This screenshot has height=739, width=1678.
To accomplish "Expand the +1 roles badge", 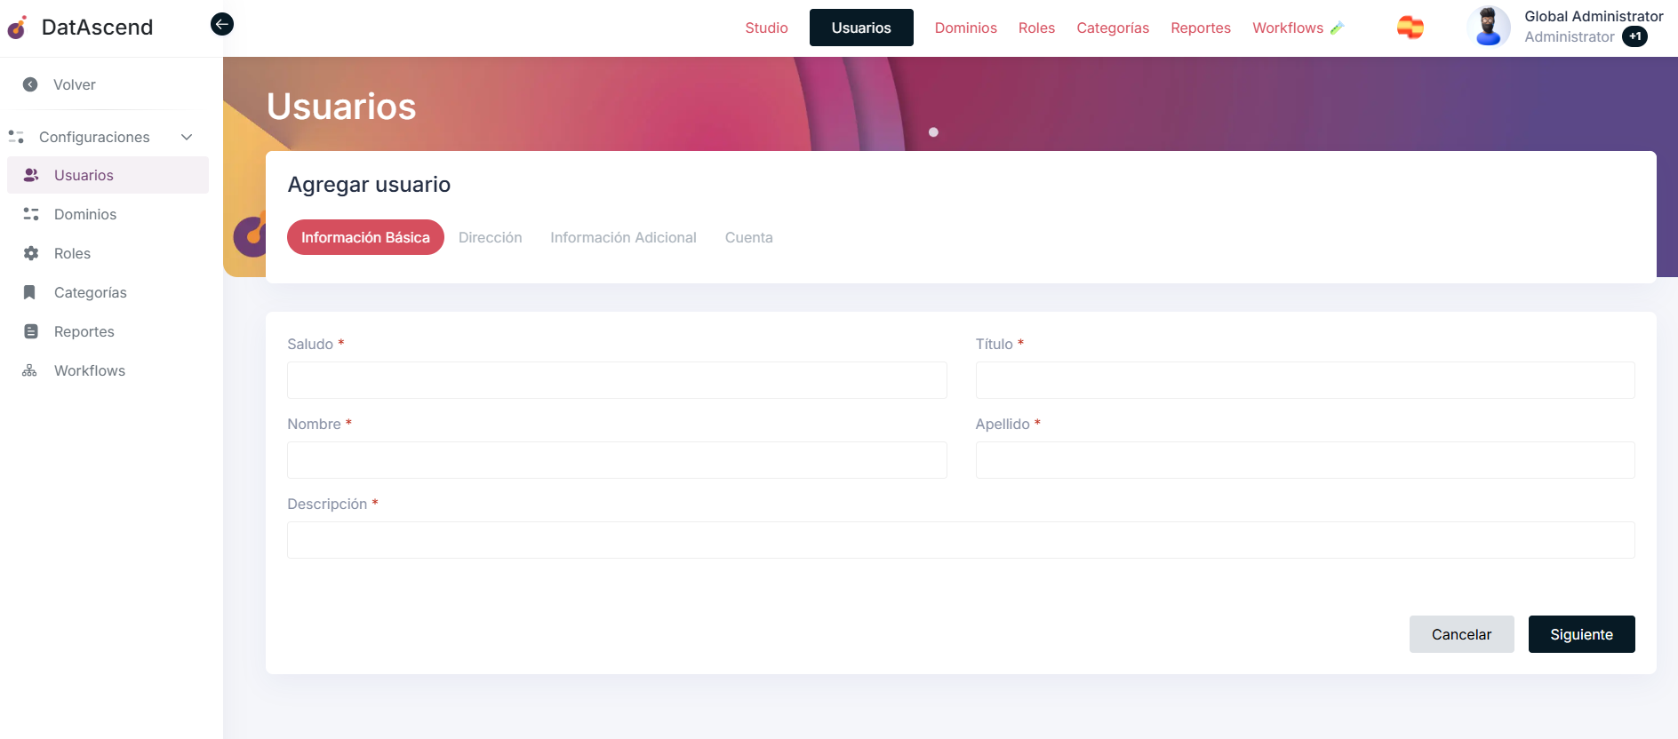I will (x=1634, y=36).
